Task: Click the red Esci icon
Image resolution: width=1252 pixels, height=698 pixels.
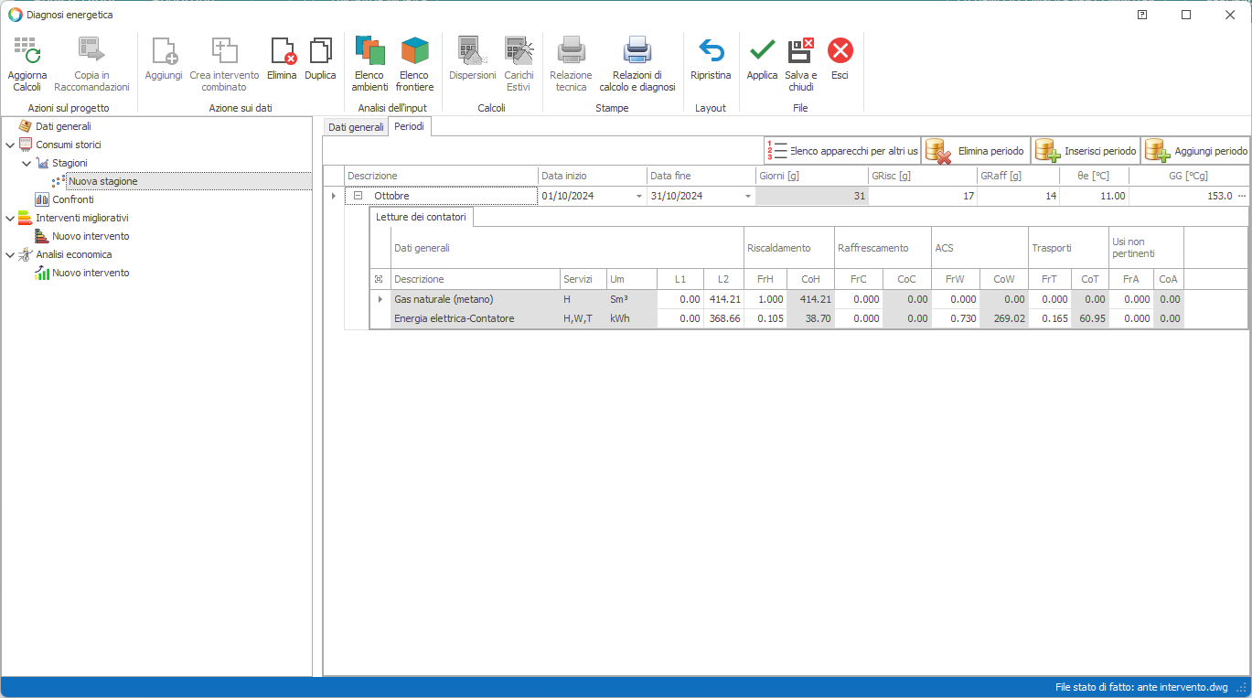Action: (x=840, y=51)
